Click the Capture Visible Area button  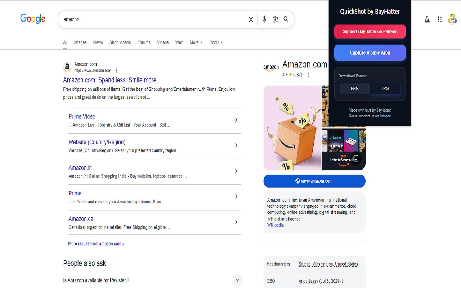point(370,53)
